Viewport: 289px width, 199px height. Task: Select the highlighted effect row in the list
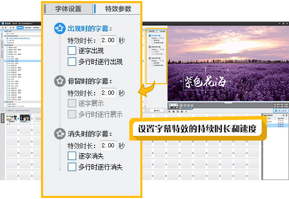(23, 61)
